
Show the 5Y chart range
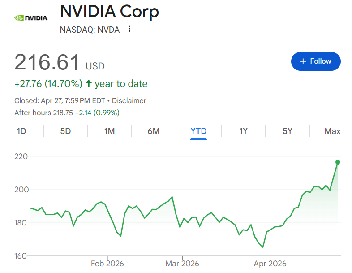click(287, 131)
